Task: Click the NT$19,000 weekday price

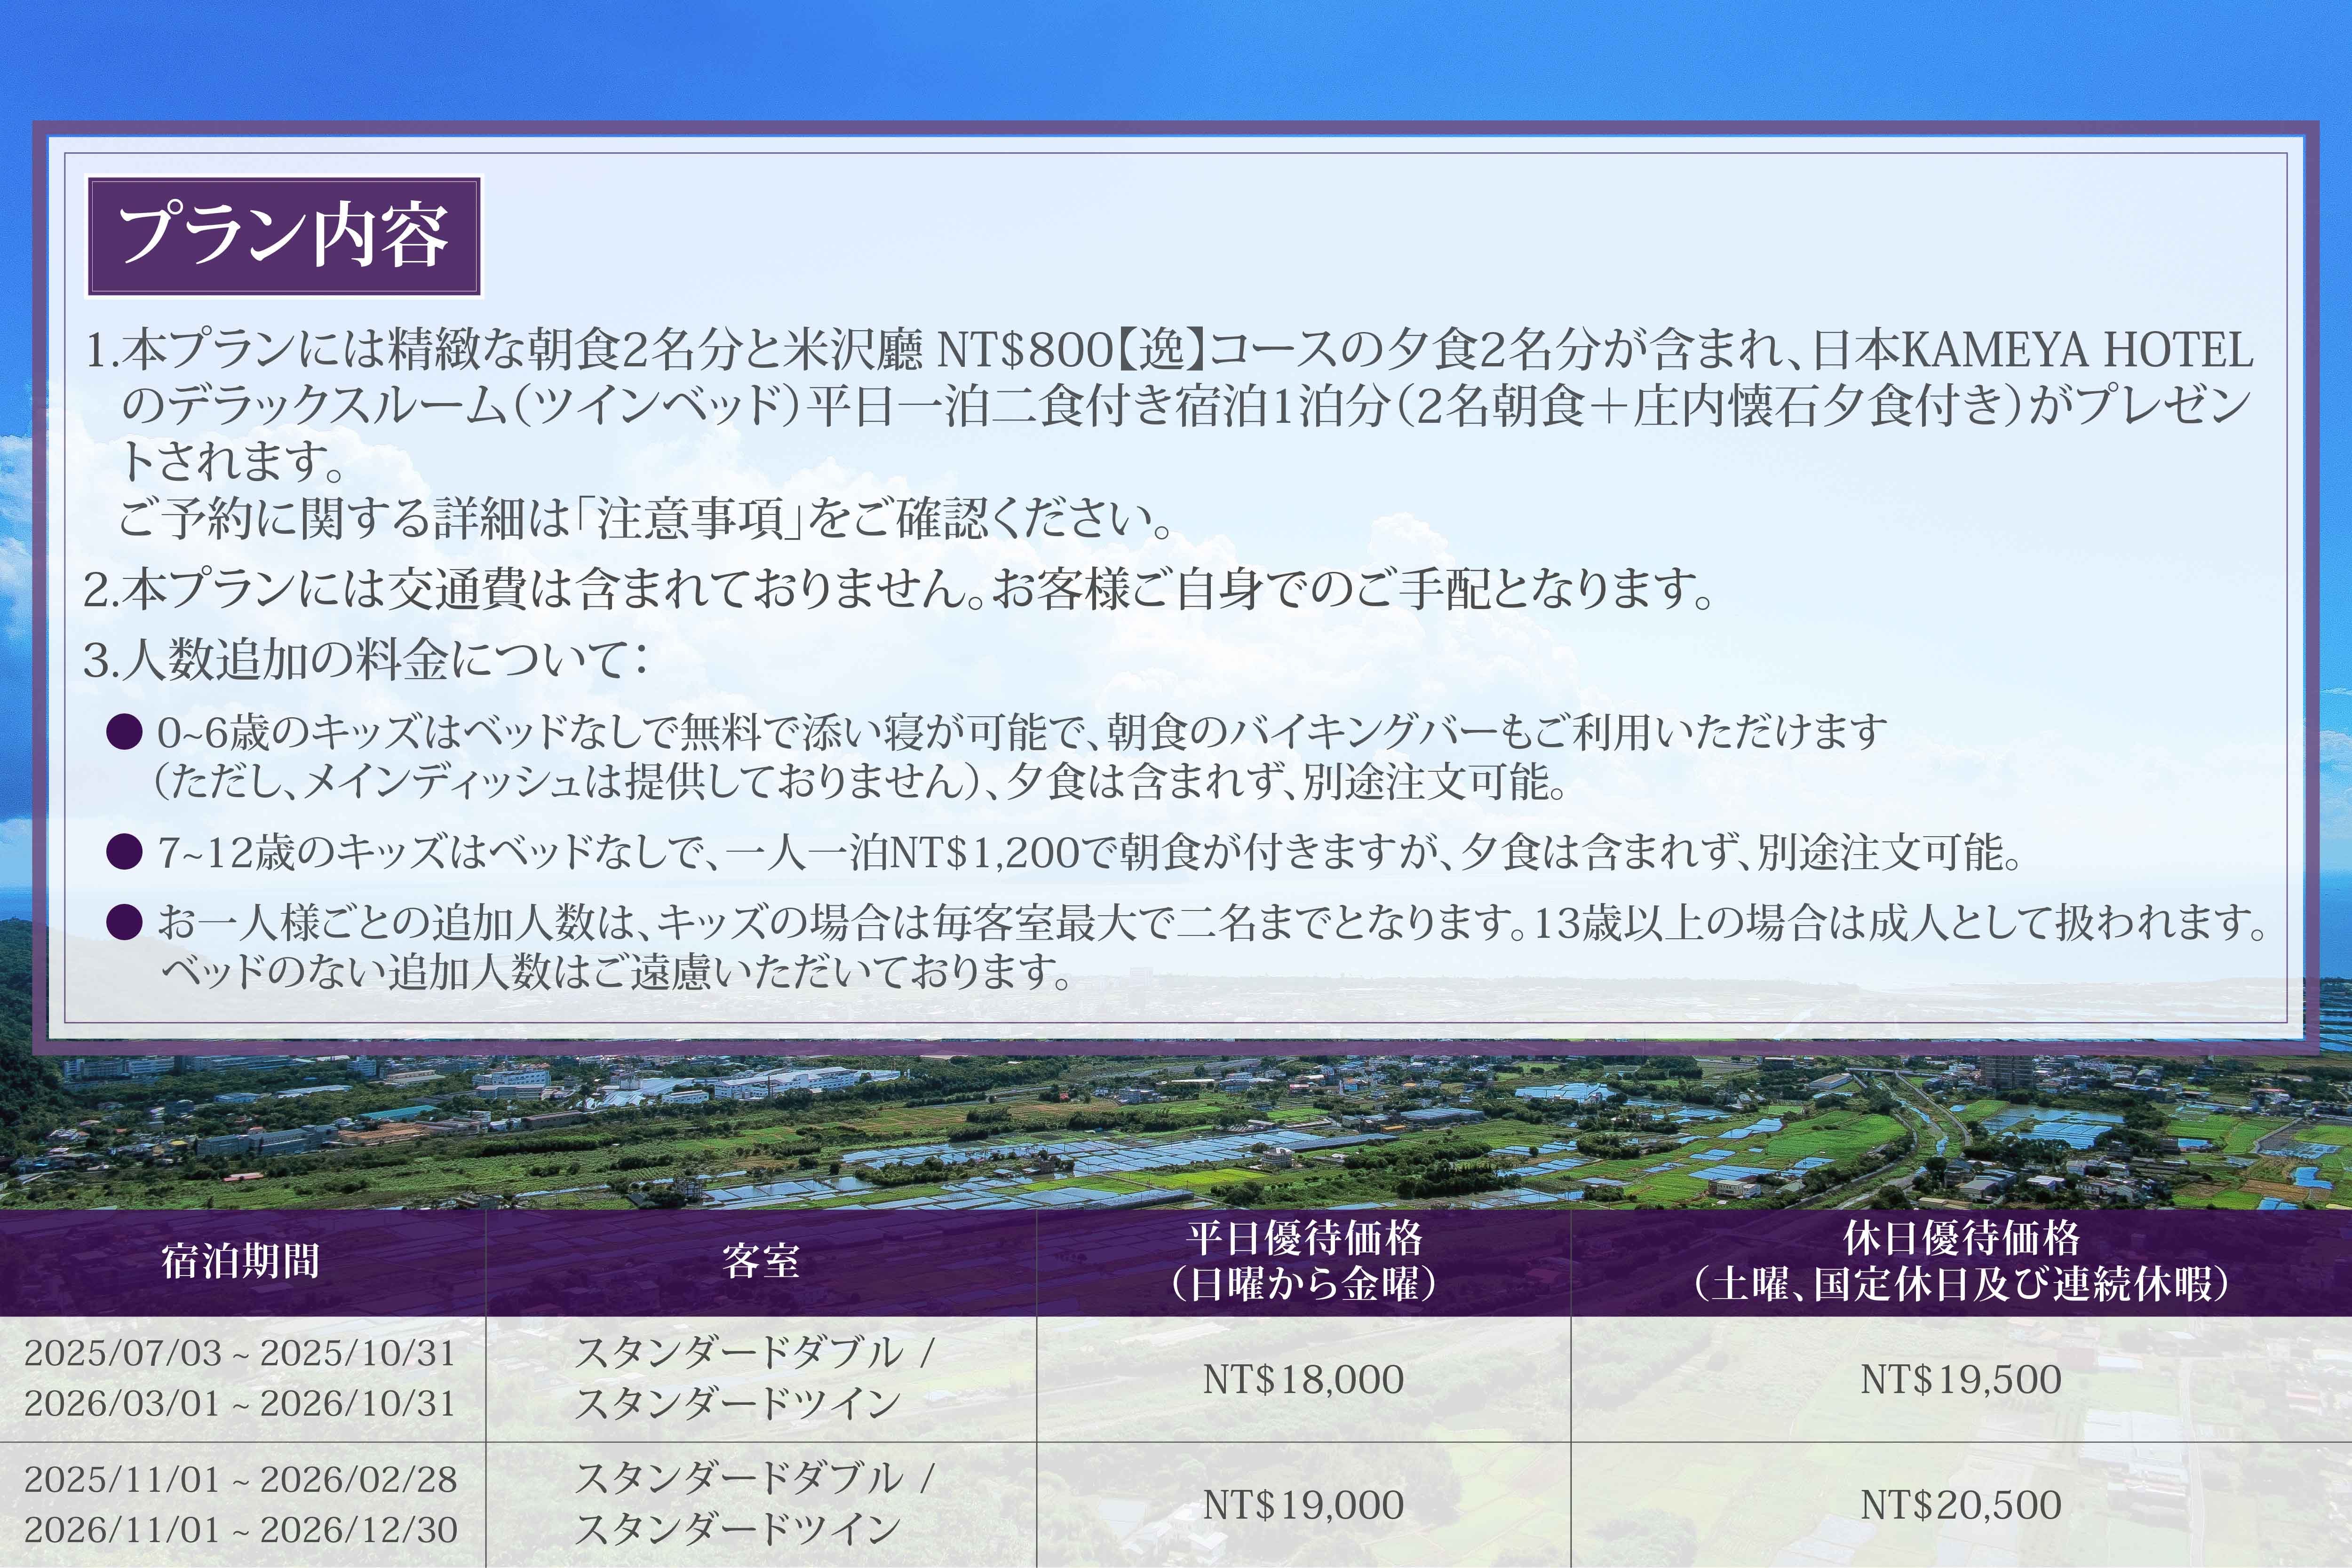Action: point(1303,1504)
